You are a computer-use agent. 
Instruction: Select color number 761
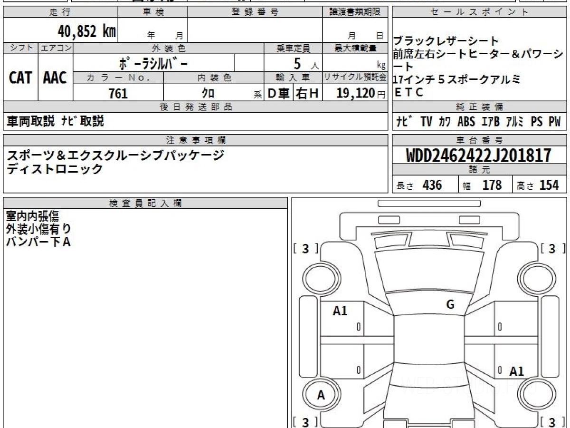click(118, 93)
